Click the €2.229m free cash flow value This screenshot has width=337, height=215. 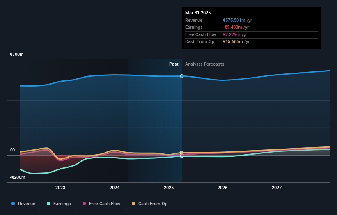click(x=232, y=34)
